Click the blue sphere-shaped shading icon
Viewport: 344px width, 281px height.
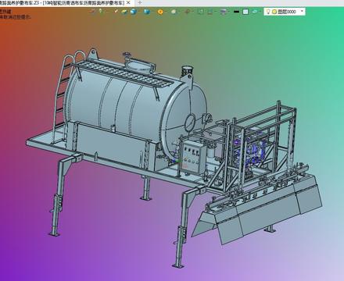pyautogui.click(x=134, y=12)
